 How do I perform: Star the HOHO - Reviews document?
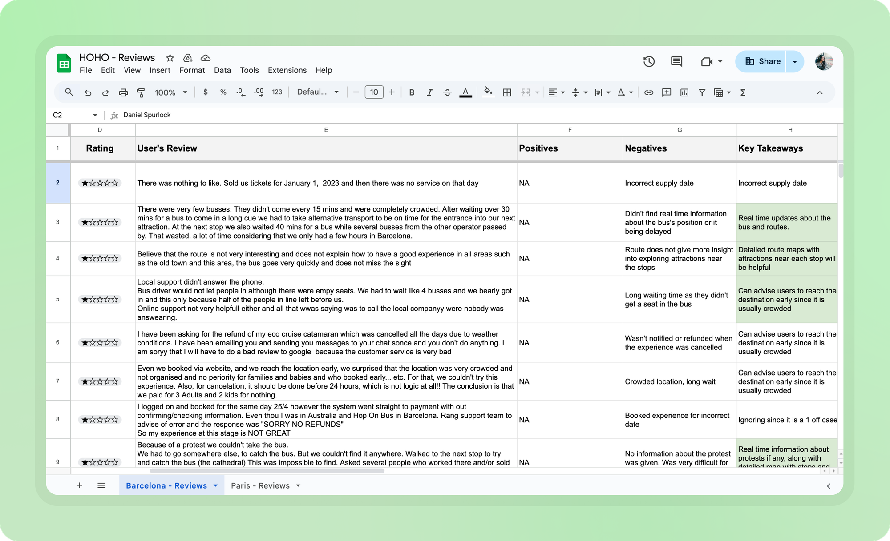(x=170, y=58)
